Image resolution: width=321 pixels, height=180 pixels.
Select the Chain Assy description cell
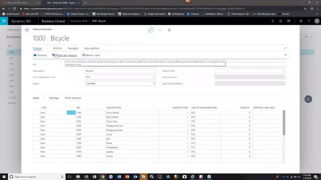[x=132, y=121]
